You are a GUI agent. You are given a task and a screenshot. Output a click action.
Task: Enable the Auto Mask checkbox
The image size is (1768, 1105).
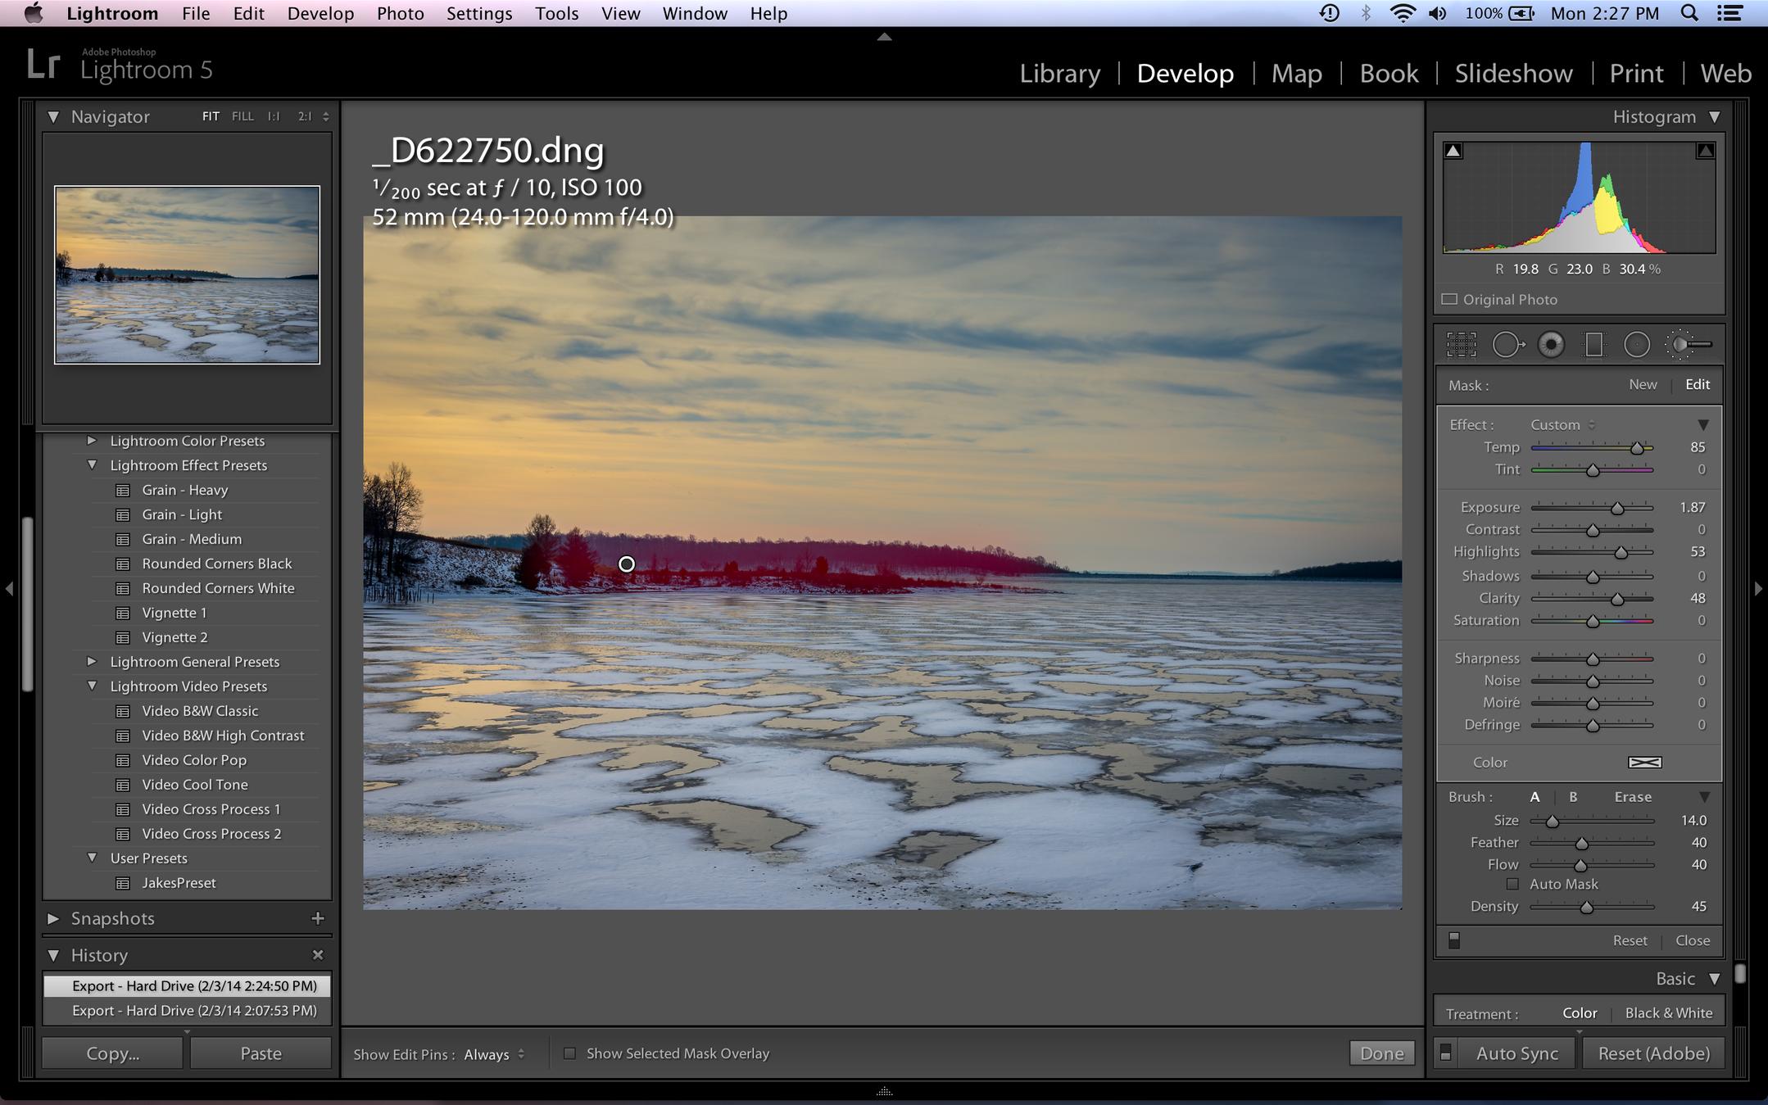[1512, 884]
